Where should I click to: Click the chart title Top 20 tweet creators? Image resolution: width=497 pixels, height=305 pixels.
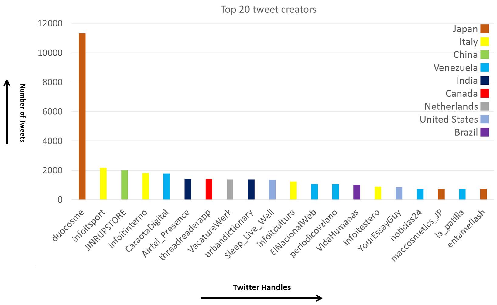coord(269,9)
